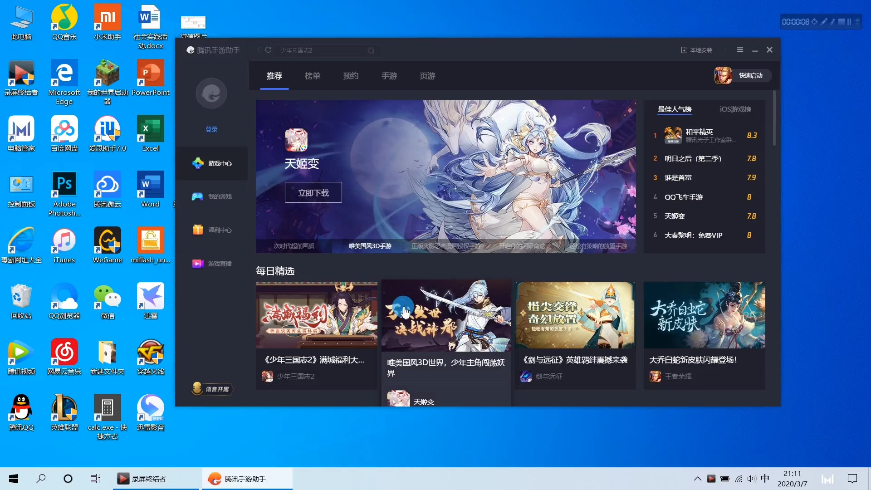Open the 预约 tab
871x490 pixels.
[x=351, y=76]
